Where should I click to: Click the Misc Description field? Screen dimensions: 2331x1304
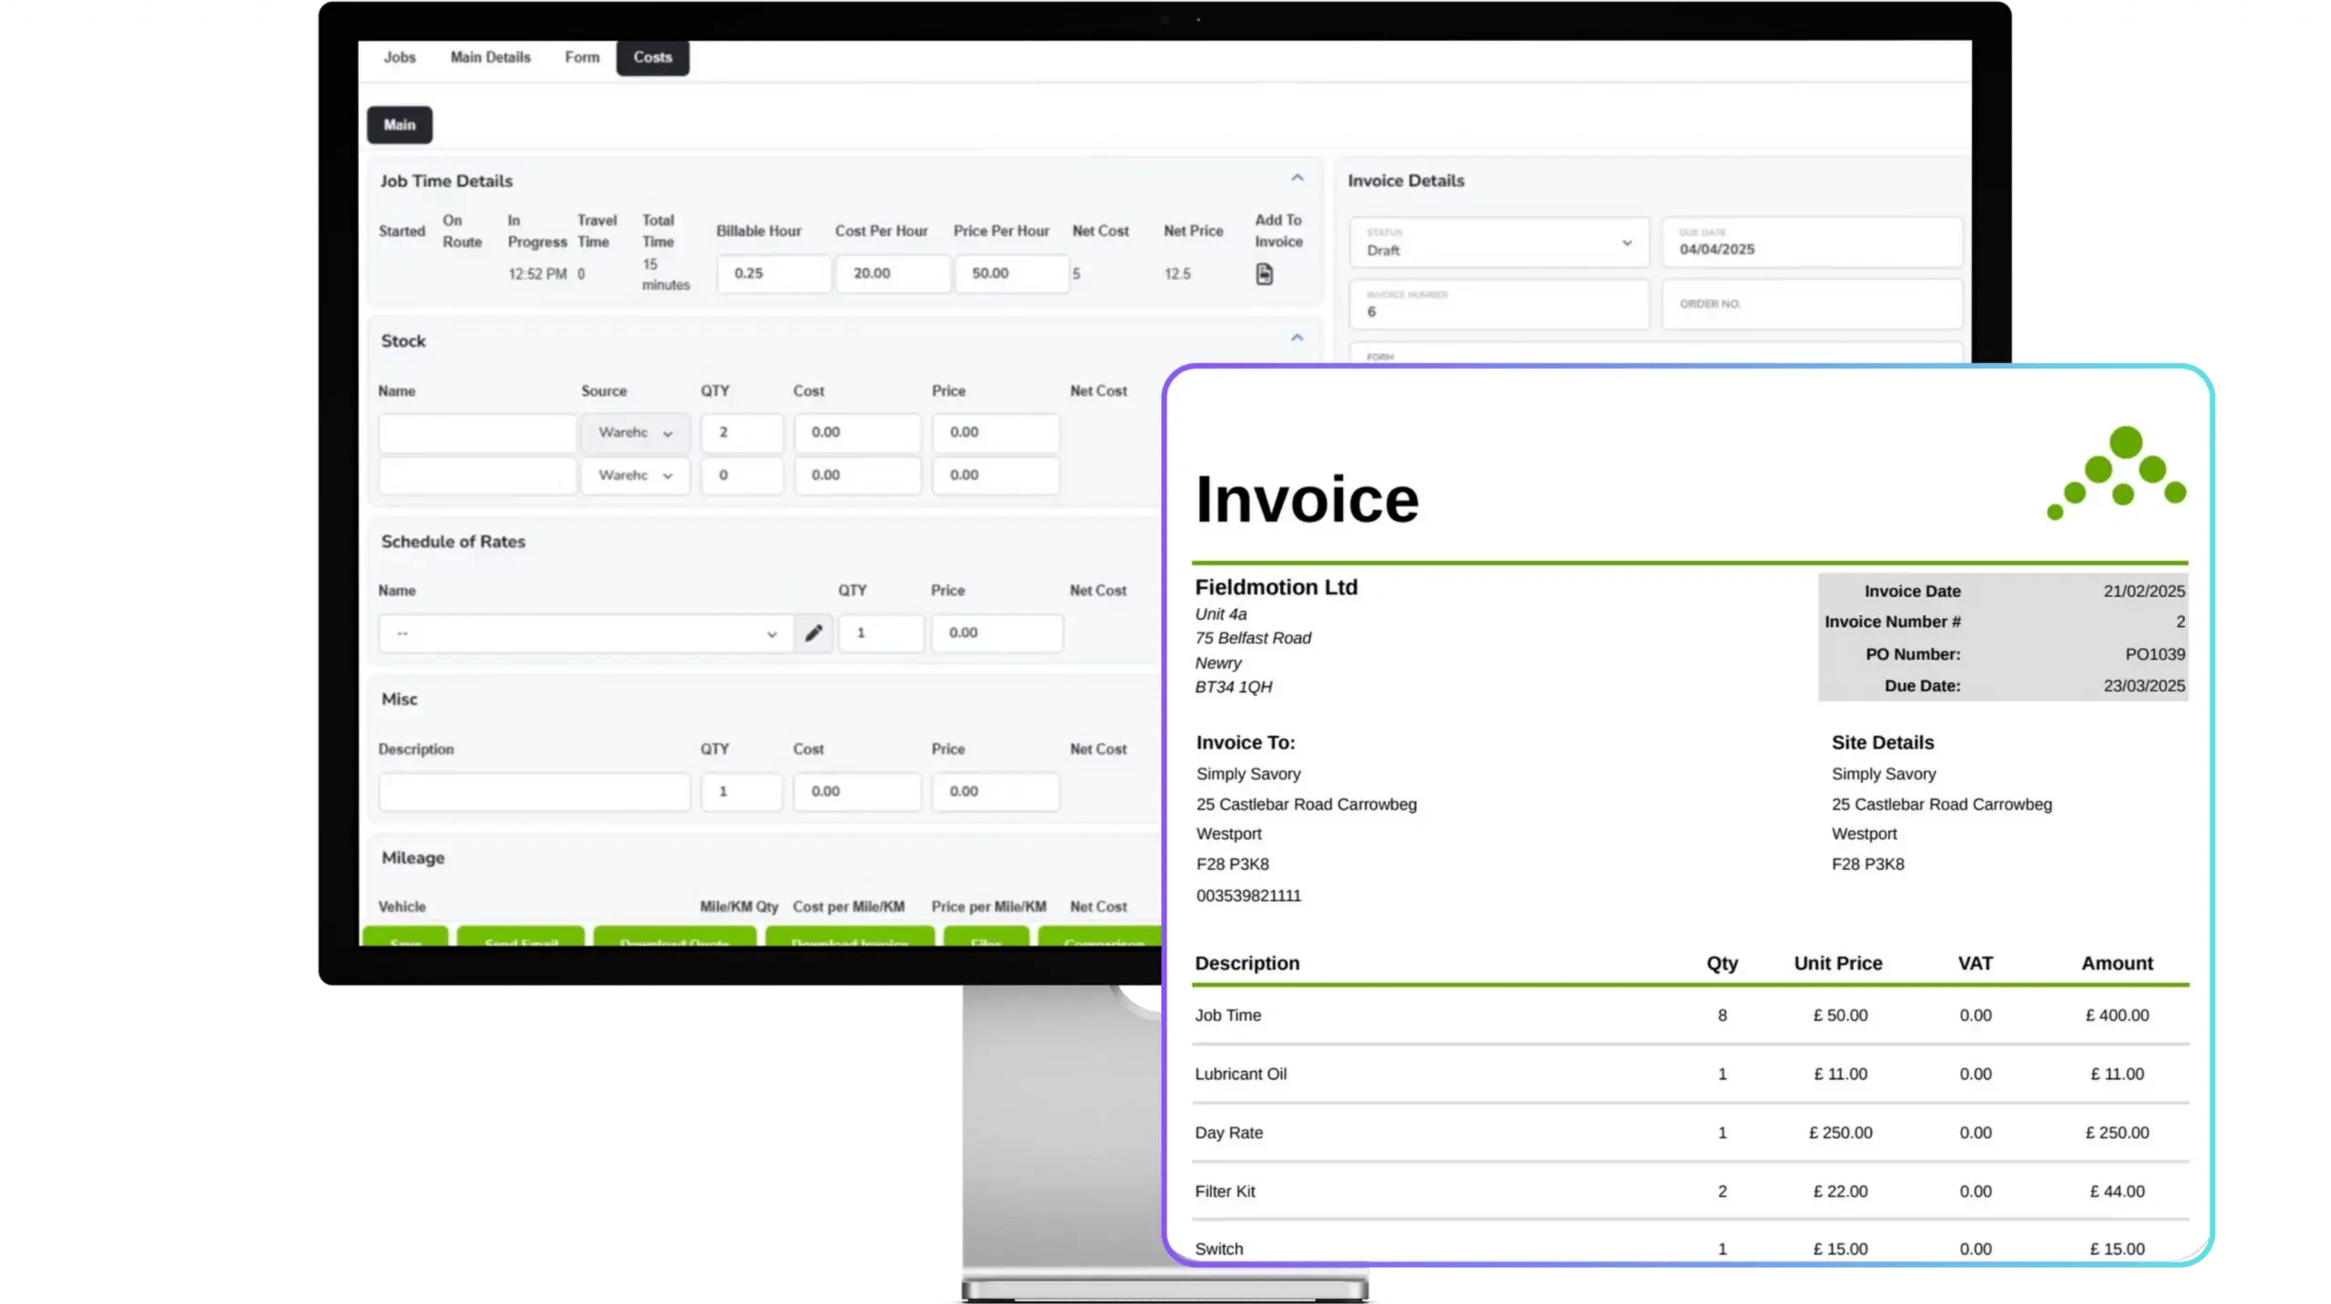[534, 793]
